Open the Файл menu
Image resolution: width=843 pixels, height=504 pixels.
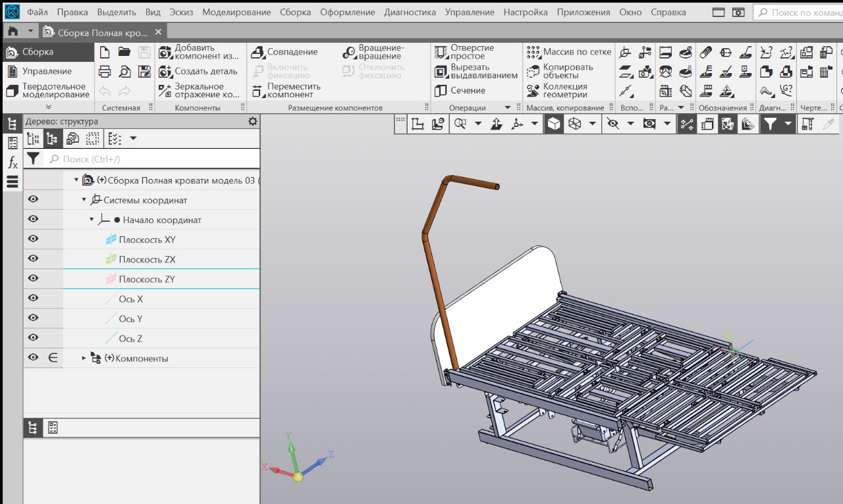coord(38,12)
